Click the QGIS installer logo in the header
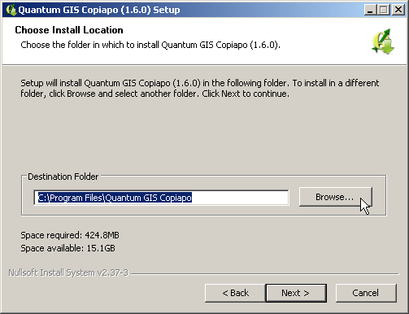This screenshot has width=409, height=314. pyautogui.click(x=383, y=41)
